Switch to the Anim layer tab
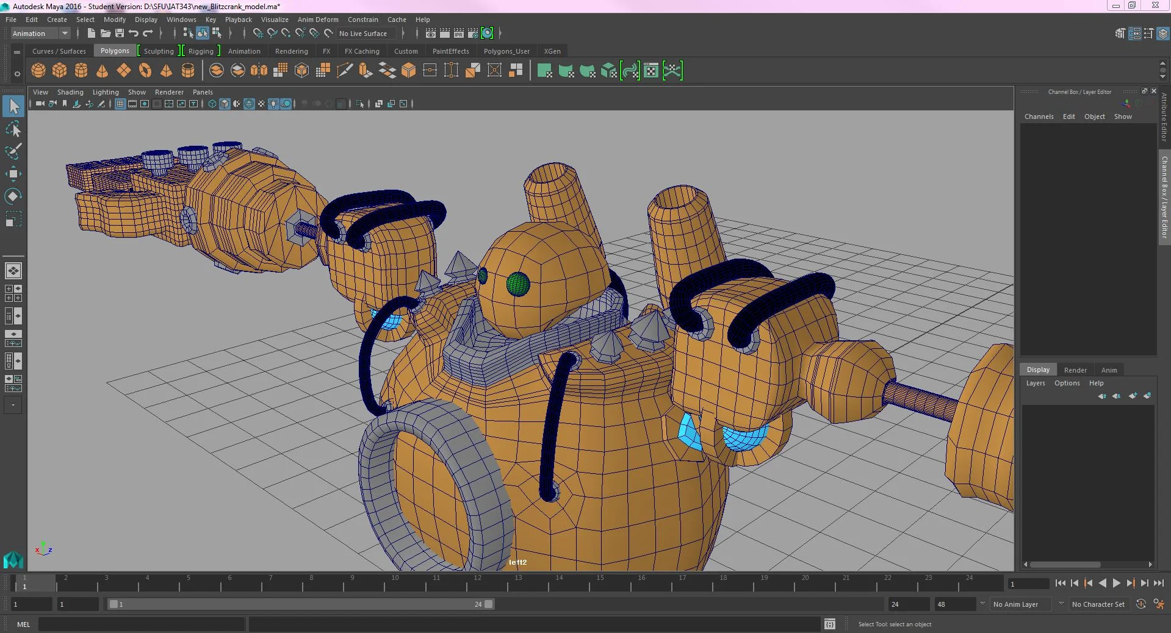Screen dimensions: 1171x633 pos(1109,370)
